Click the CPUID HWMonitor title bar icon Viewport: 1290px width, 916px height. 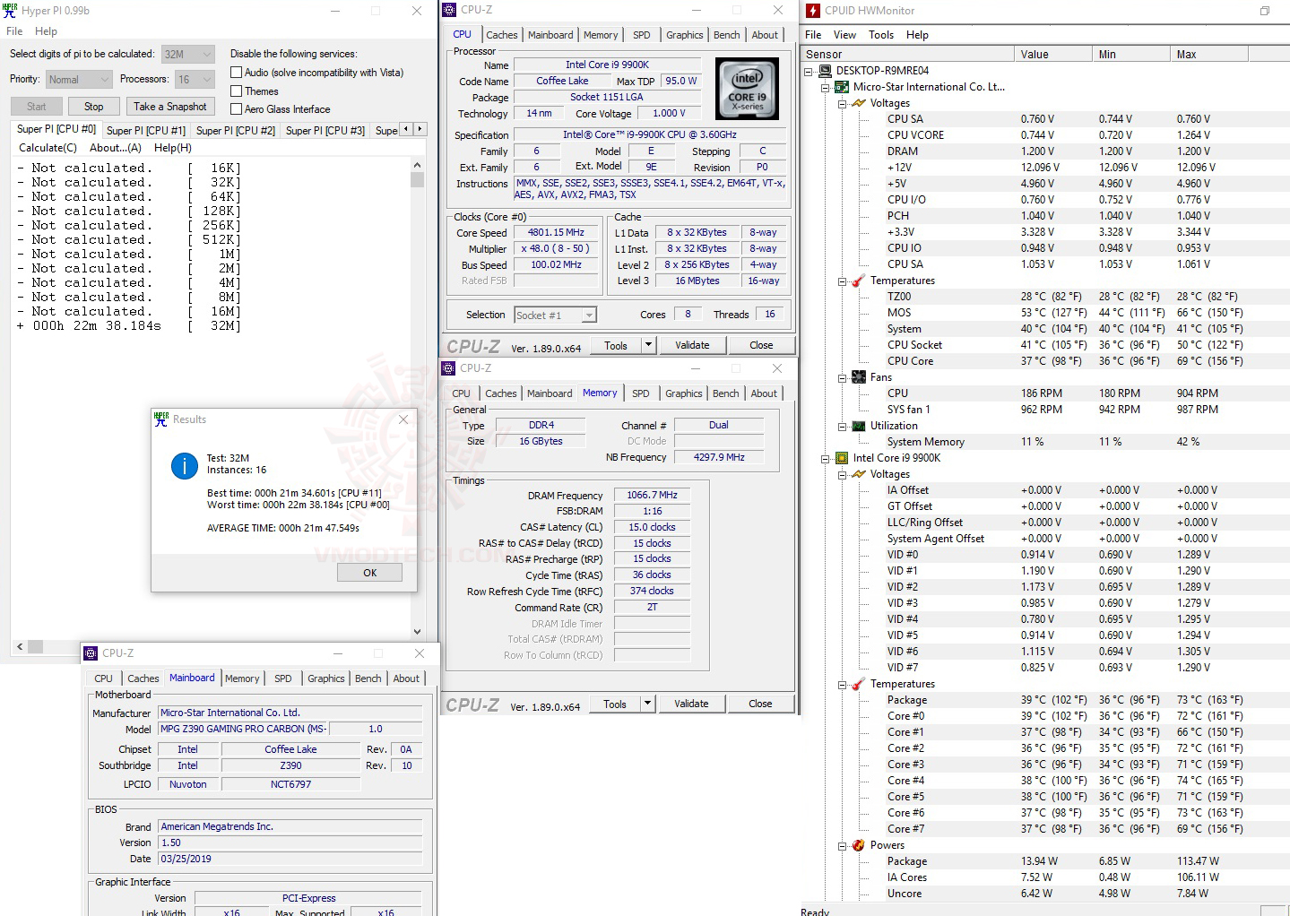pos(813,11)
